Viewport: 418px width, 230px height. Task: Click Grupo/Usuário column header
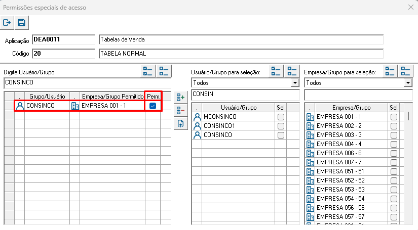pos(47,97)
